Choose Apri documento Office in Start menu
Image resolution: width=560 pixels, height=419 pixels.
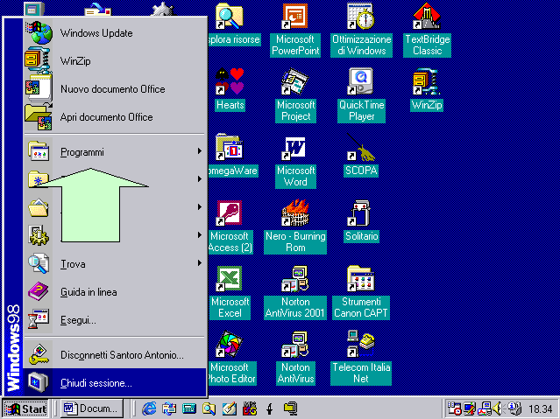pos(115,117)
